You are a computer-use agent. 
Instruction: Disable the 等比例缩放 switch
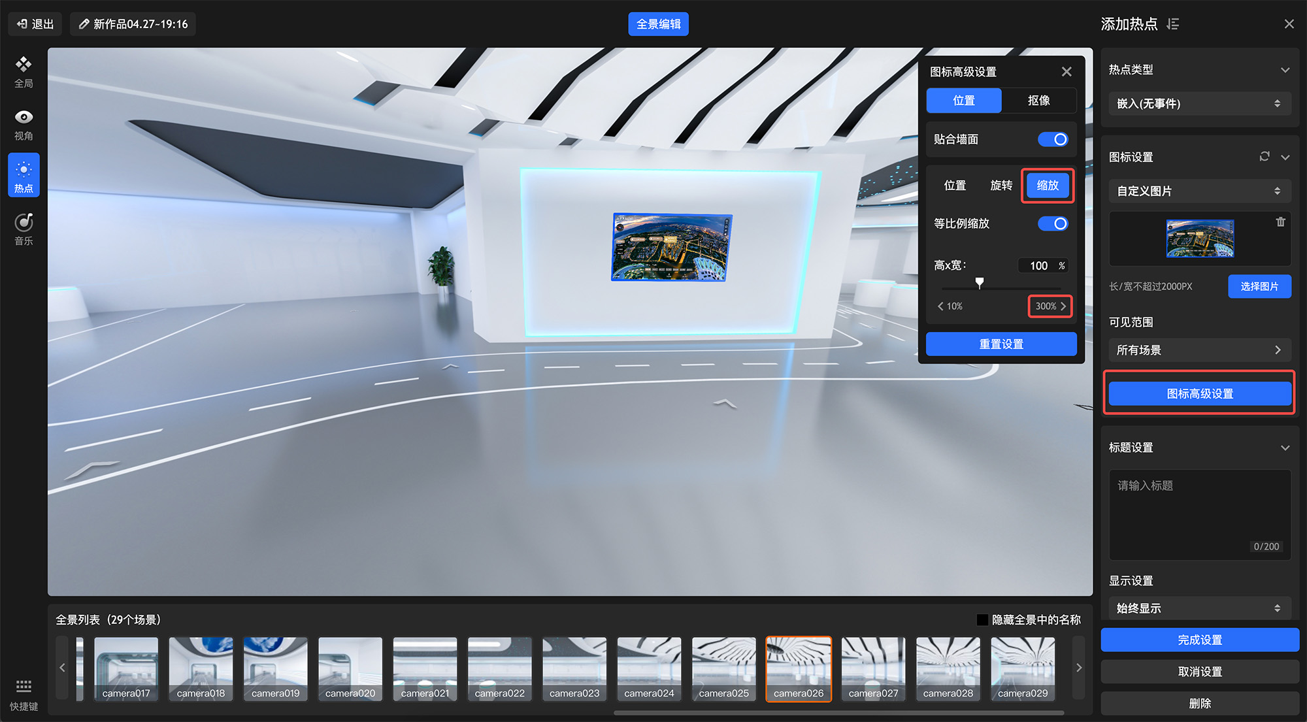click(1053, 223)
